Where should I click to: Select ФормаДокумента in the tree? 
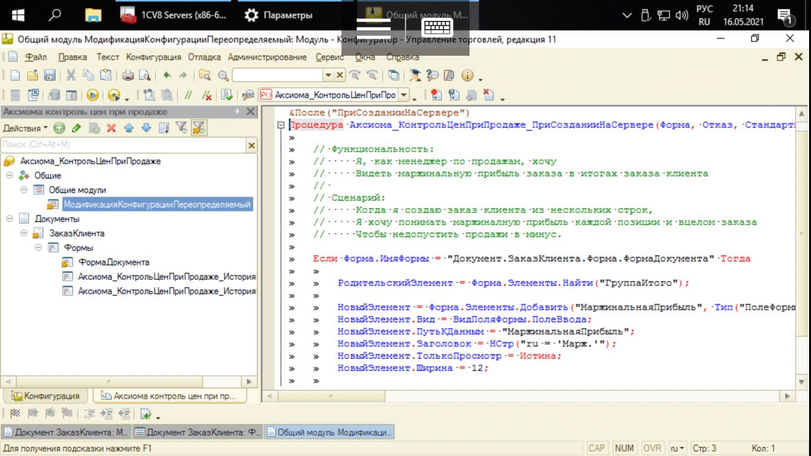tap(113, 262)
